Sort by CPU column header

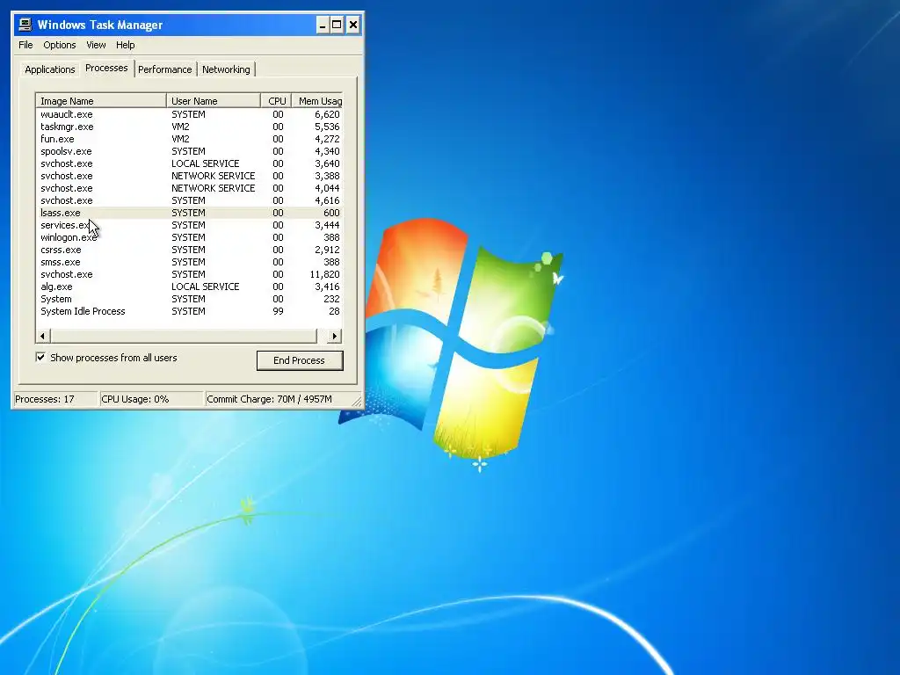276,101
